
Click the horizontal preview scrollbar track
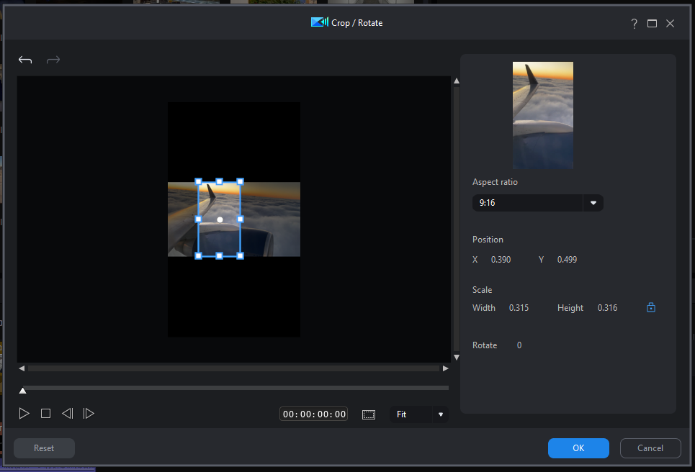coord(233,368)
